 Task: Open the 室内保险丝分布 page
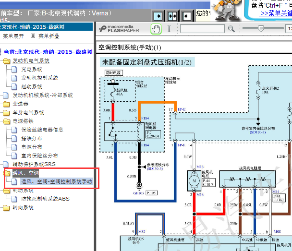tap(39, 155)
